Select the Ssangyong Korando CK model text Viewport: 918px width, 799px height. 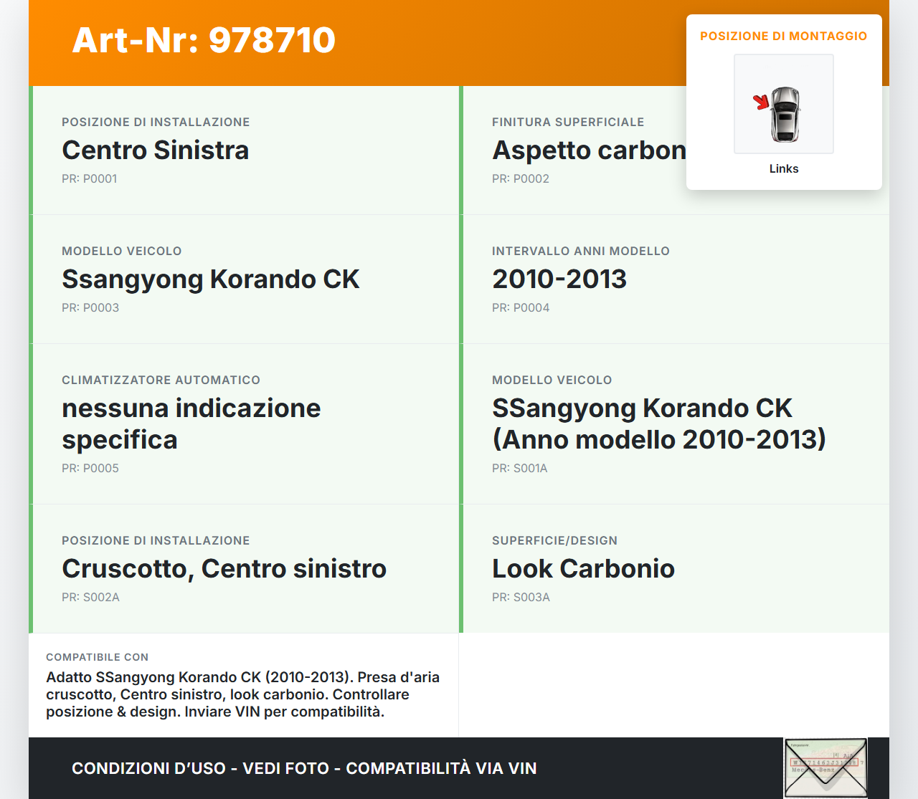pyautogui.click(x=210, y=279)
